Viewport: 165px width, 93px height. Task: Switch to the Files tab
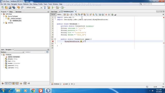pyautogui.click(x=11, y=12)
